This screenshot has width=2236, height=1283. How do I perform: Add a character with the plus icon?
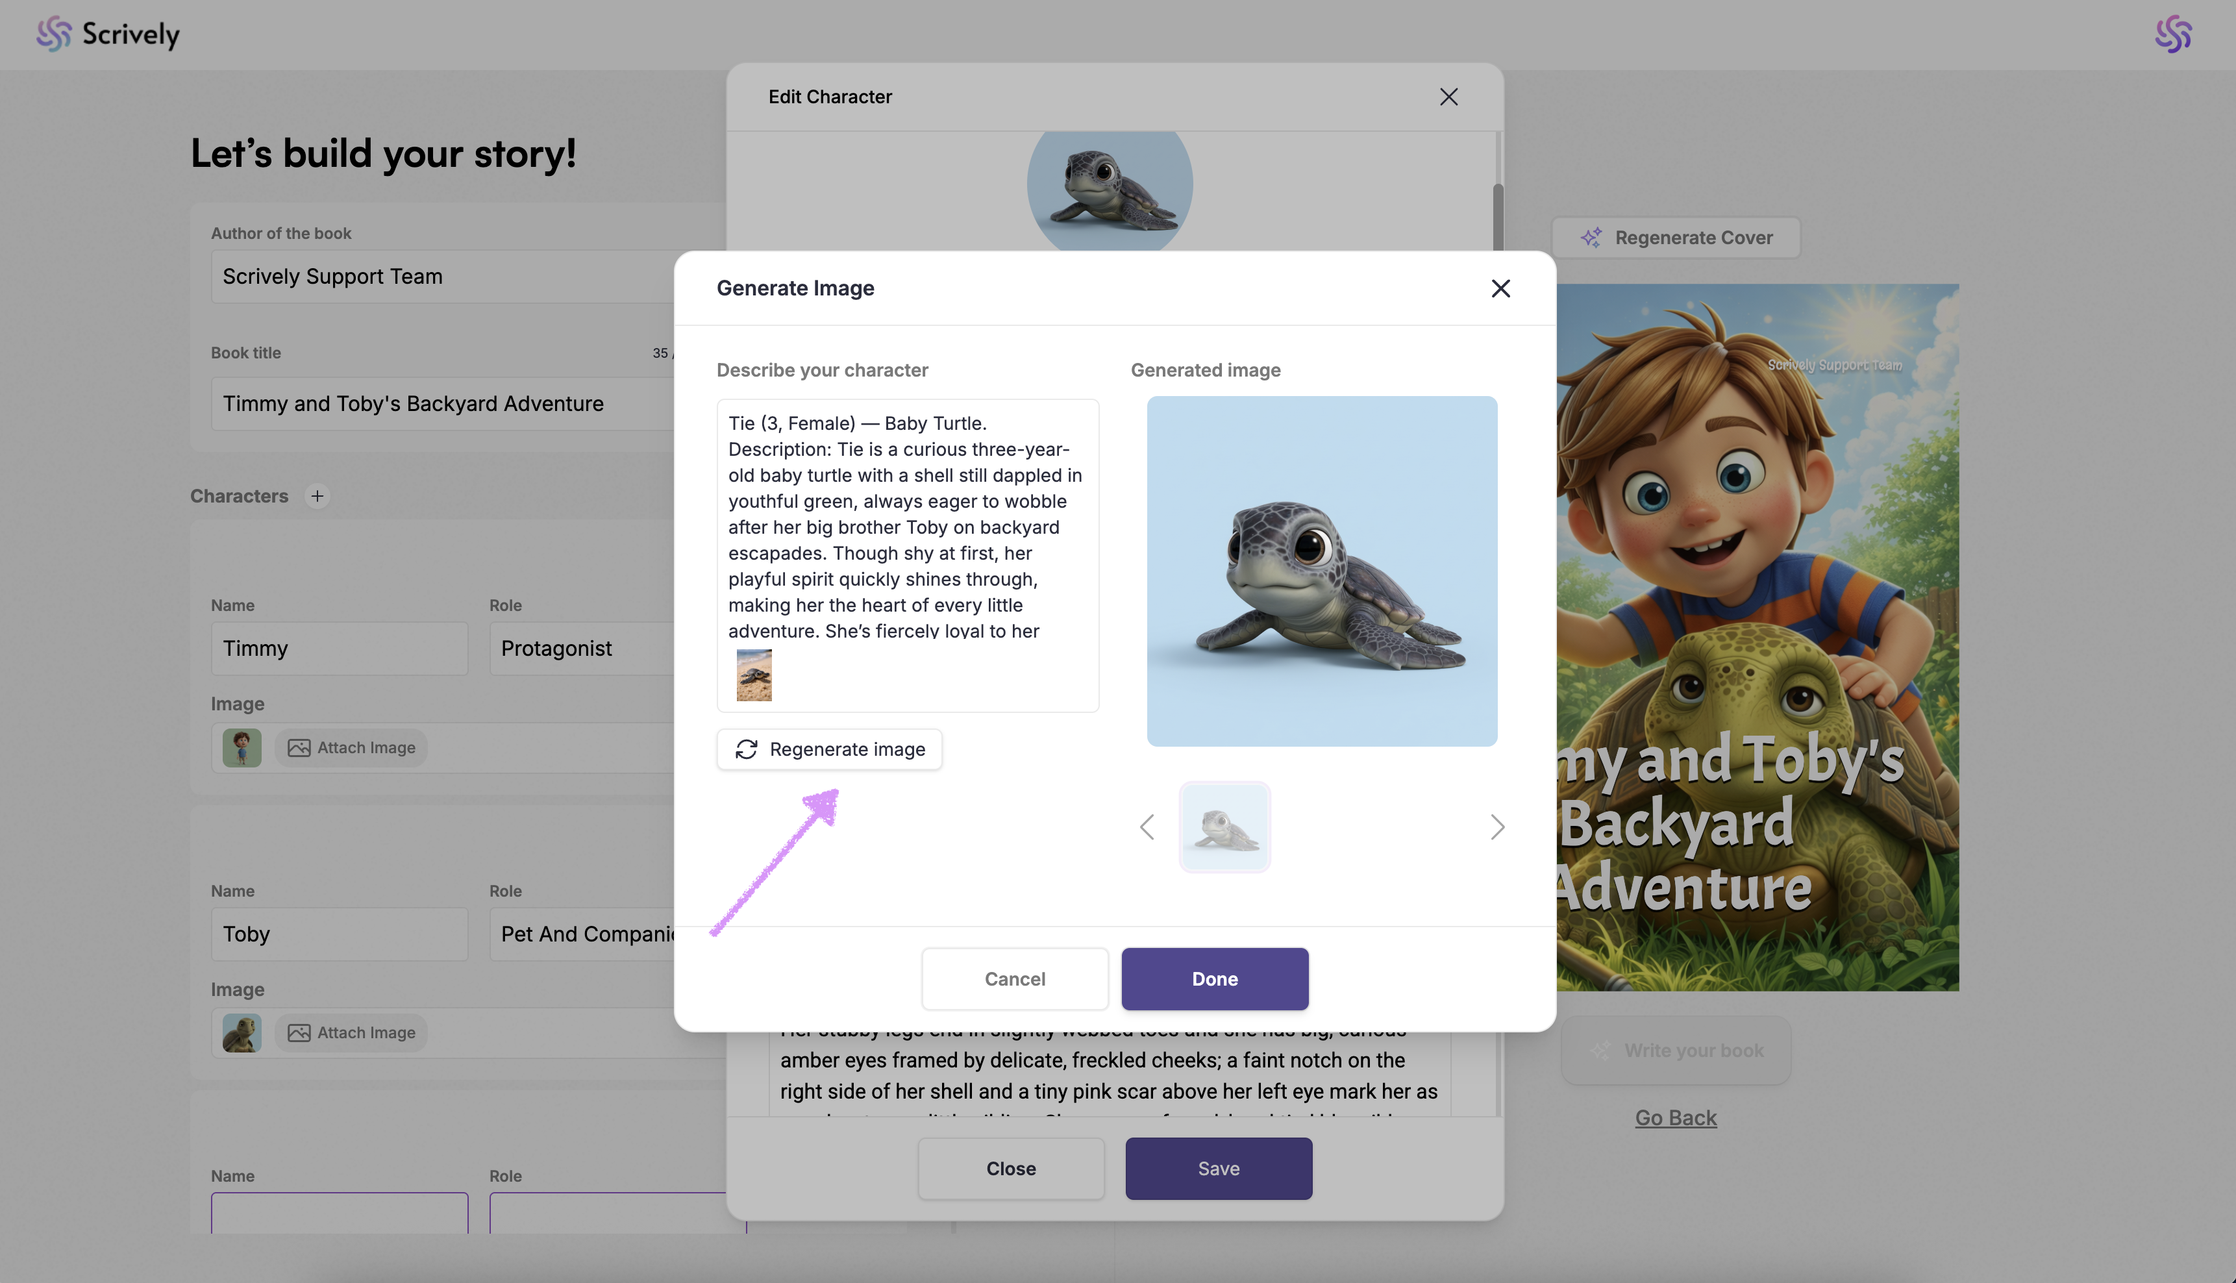[x=317, y=496]
